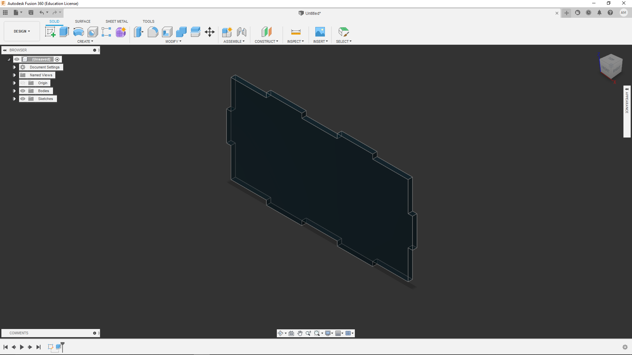The width and height of the screenshot is (632, 355).
Task: Click the ViewCube to reorient view
Action: [x=611, y=66]
